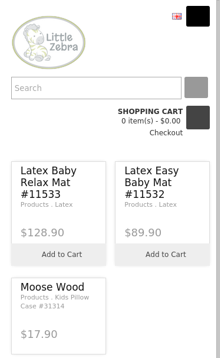Viewport: 221px width, 358px height.
Task: Select the UK flag language icon
Action: (x=177, y=16)
